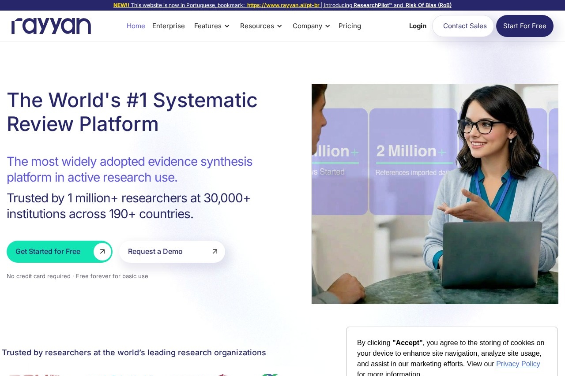Open the Pricing page

point(350,26)
